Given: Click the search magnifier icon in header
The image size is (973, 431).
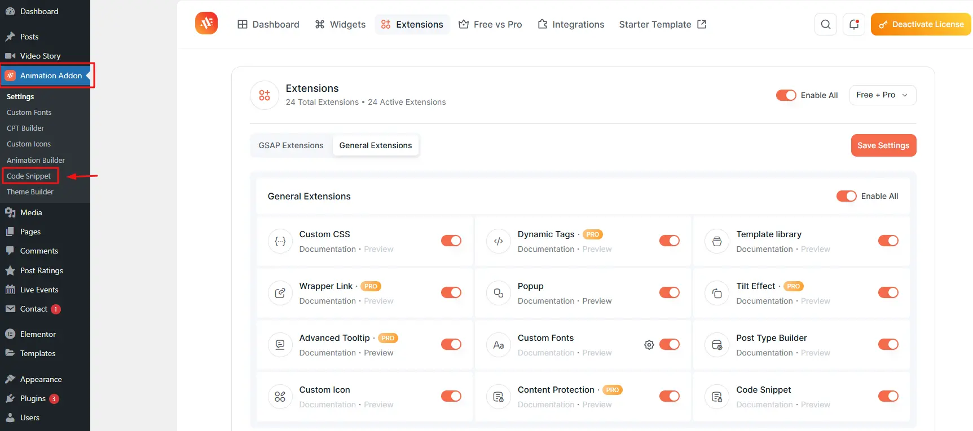Looking at the screenshot, I should pyautogui.click(x=825, y=24).
